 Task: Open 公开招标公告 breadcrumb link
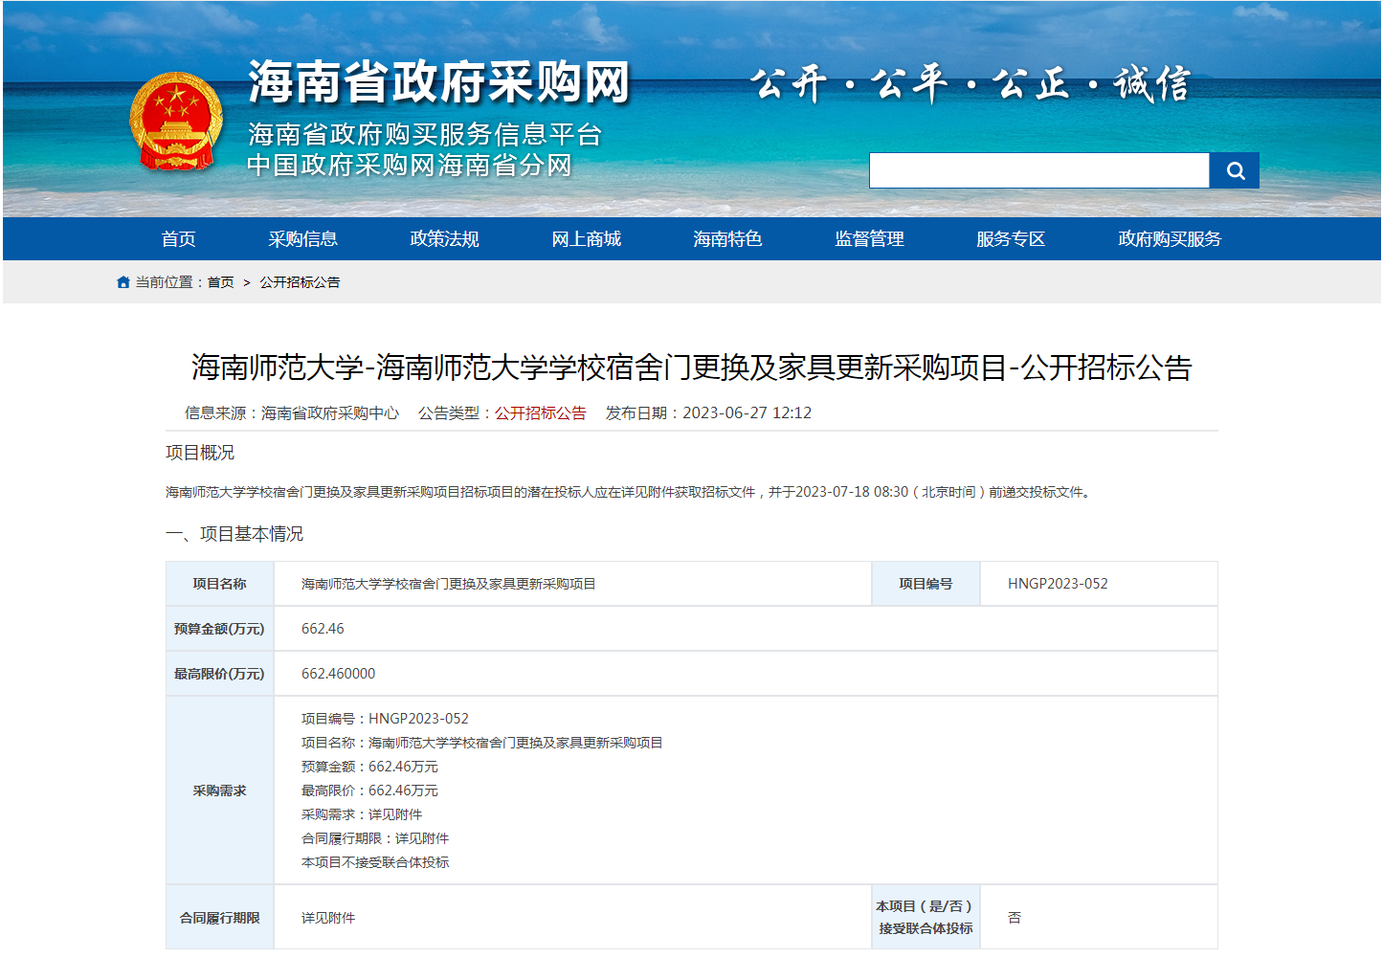(300, 282)
